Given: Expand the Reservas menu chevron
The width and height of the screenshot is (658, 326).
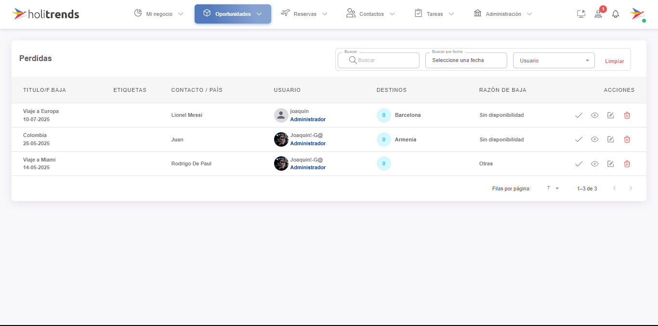Looking at the screenshot, I should pos(325,14).
